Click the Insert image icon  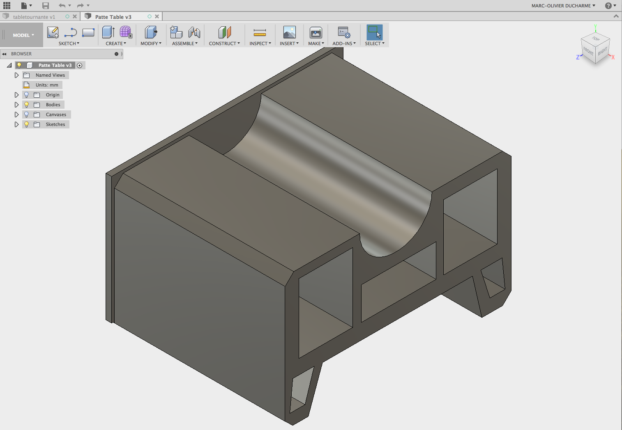coord(290,32)
